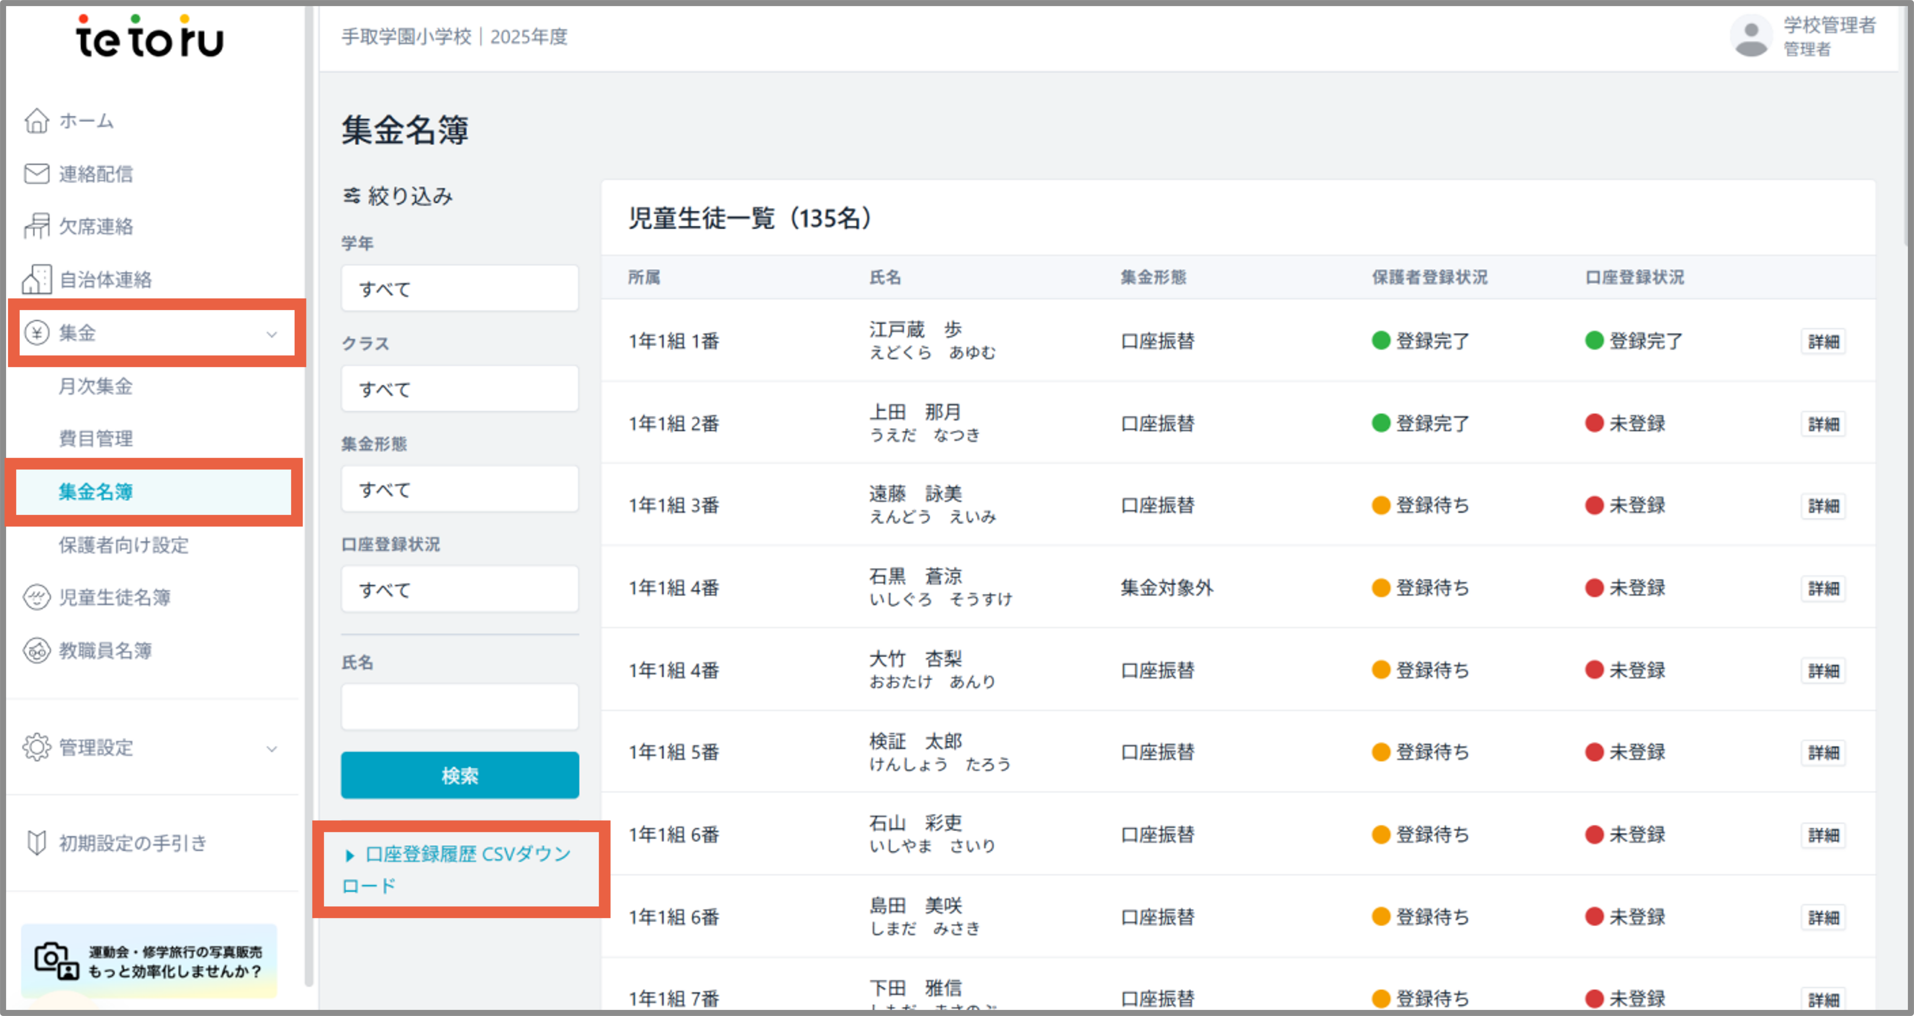Image resolution: width=1914 pixels, height=1016 pixels.
Task: Click the 氏名 search input field
Action: pos(460,706)
